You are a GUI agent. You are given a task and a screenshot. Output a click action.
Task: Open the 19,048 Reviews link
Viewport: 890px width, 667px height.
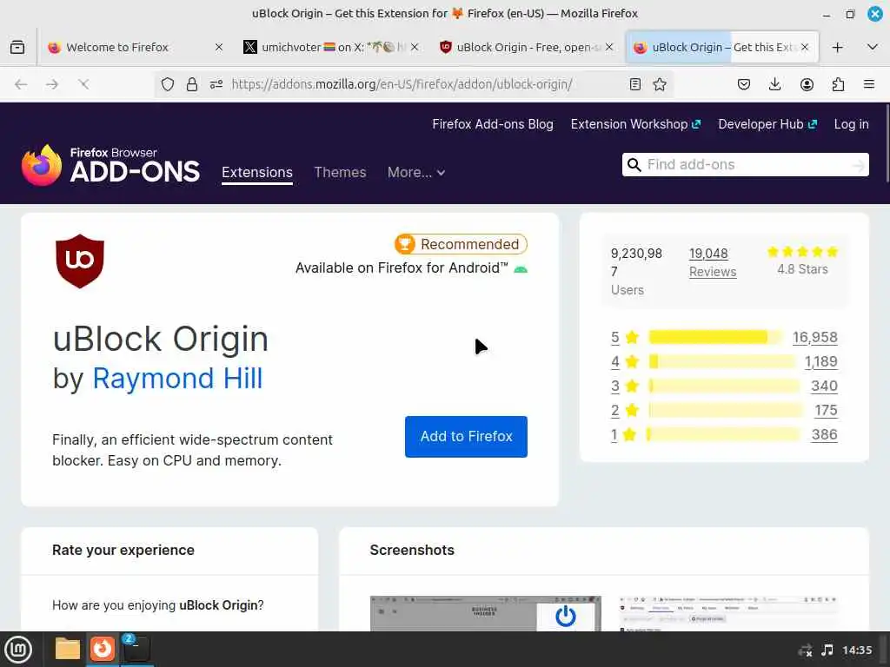click(713, 262)
